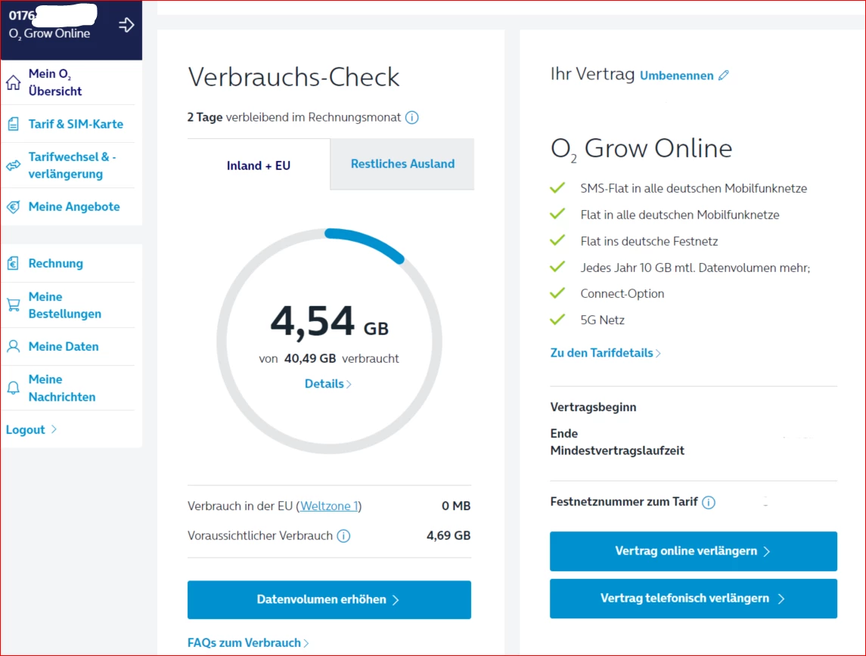
Task: Click Vertrag online verlängern button
Action: (x=693, y=551)
